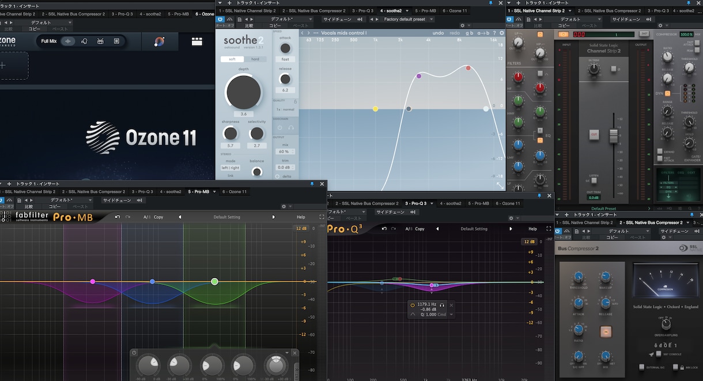Select the soft mode in soothe2
The image size is (703, 381).
[232, 59]
